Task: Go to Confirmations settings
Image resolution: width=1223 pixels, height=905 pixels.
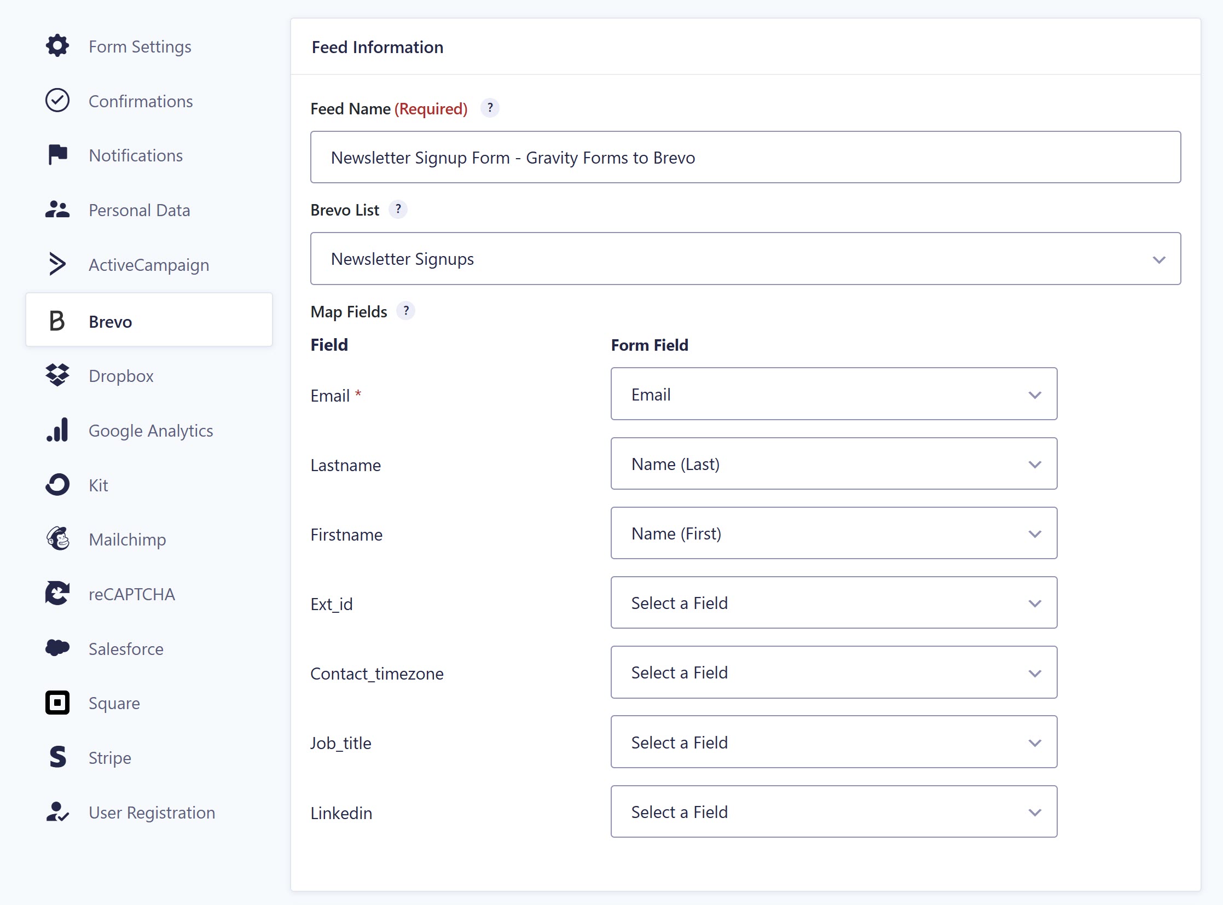Action: pos(141,101)
